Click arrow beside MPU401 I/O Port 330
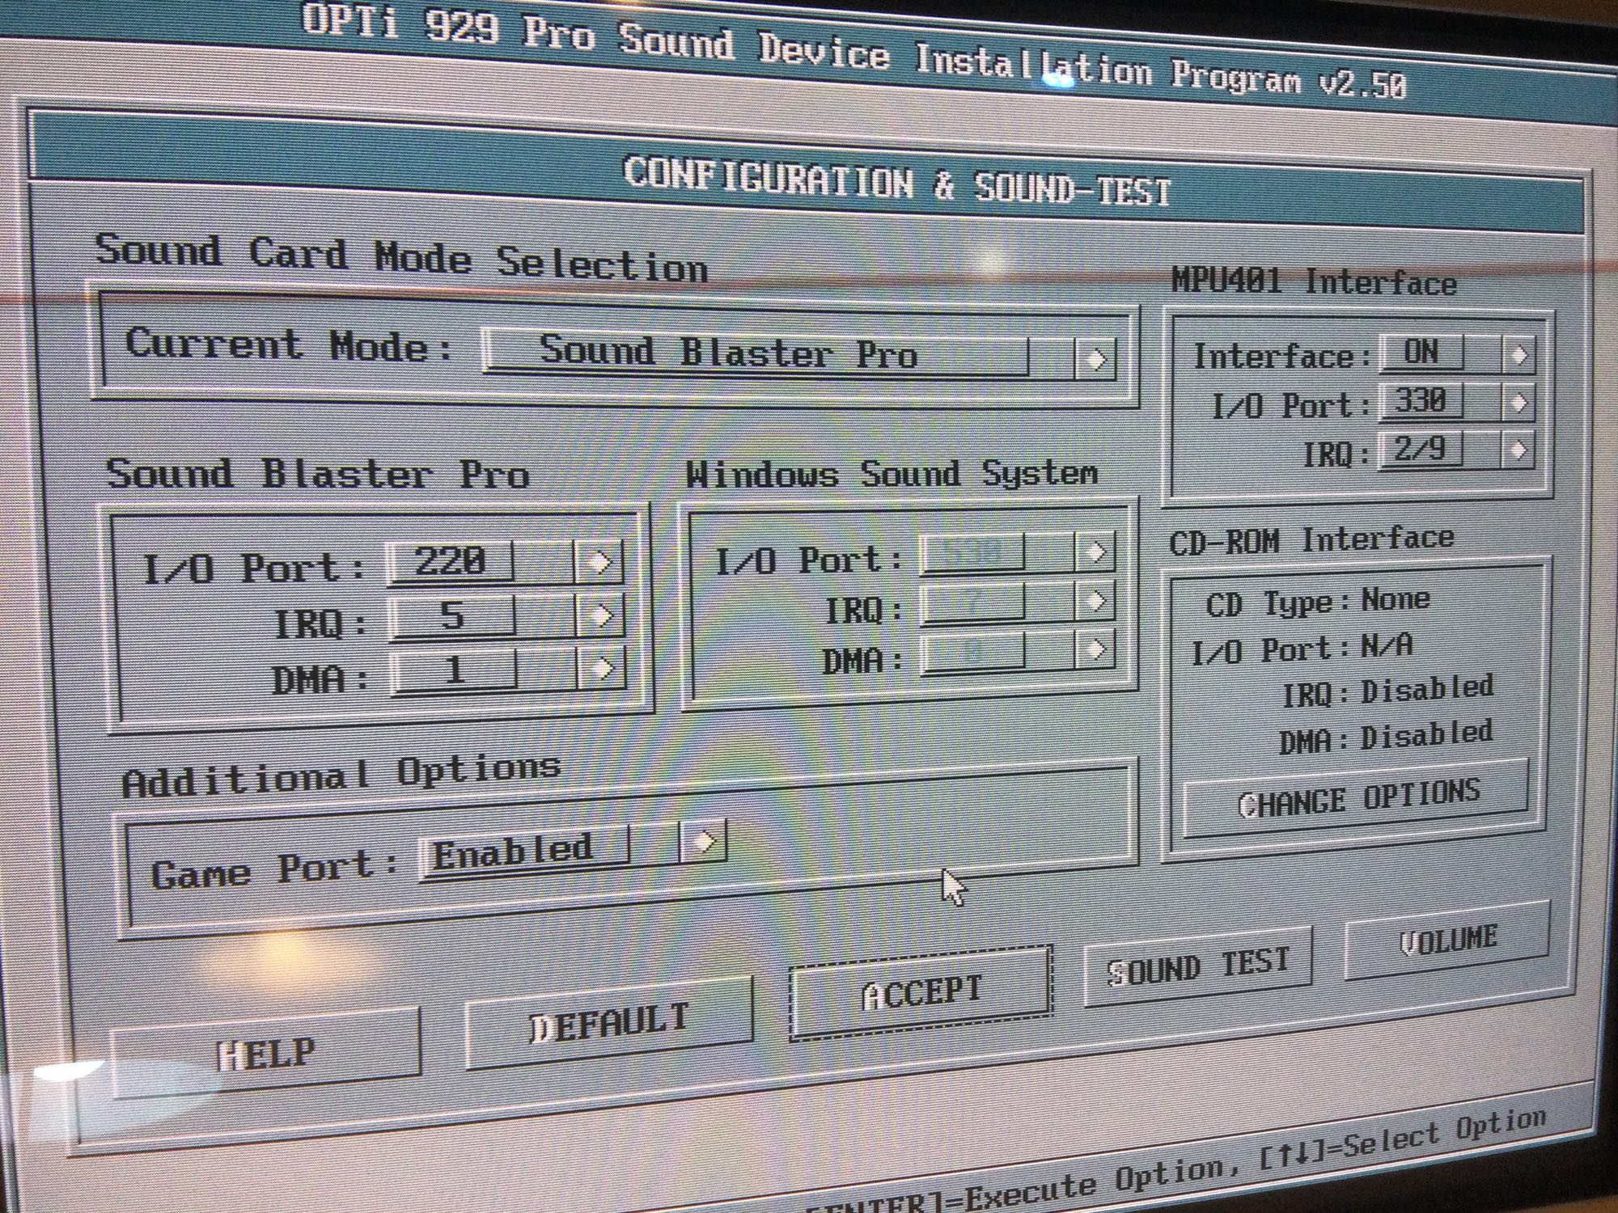Screen dimensions: 1618x1213 (1518, 402)
